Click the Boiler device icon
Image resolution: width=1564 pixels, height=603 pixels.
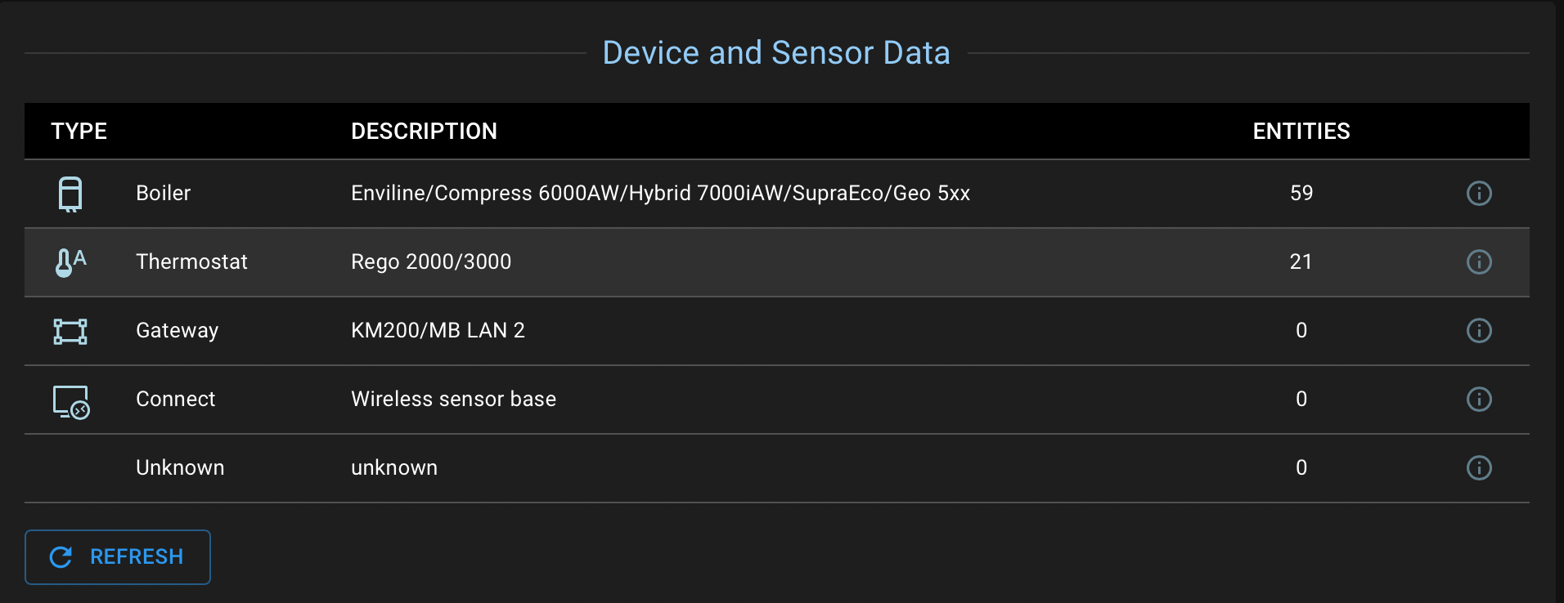pyautogui.click(x=70, y=194)
